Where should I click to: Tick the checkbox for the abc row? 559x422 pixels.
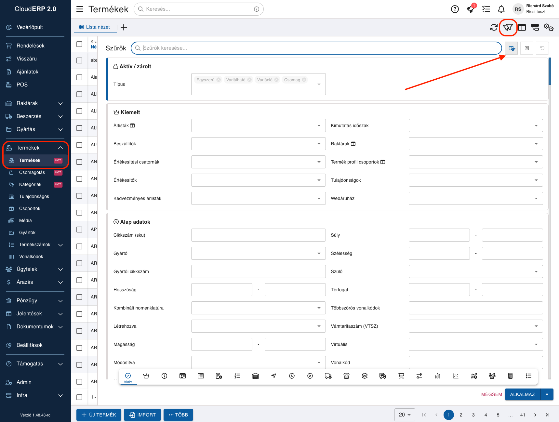point(79,60)
